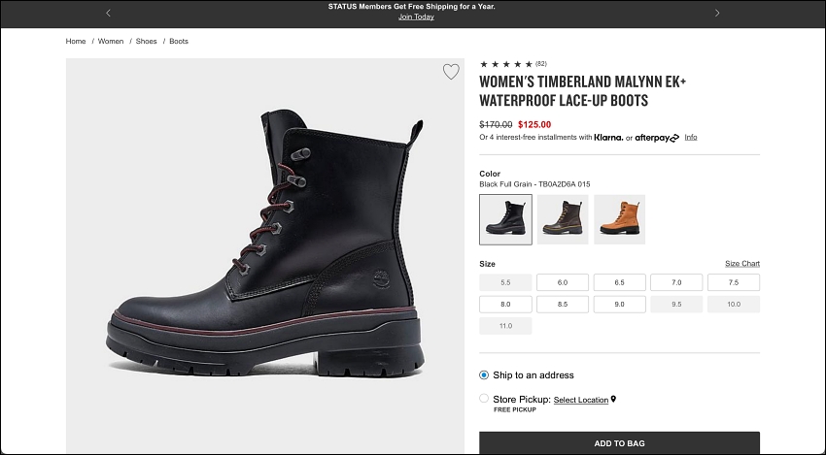
Task: Select size 8.5
Action: click(563, 304)
